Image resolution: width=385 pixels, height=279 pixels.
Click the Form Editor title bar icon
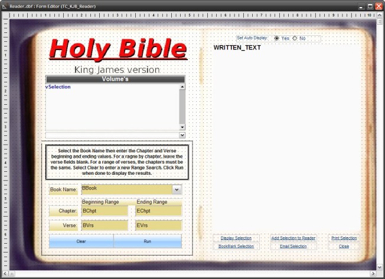point(5,6)
